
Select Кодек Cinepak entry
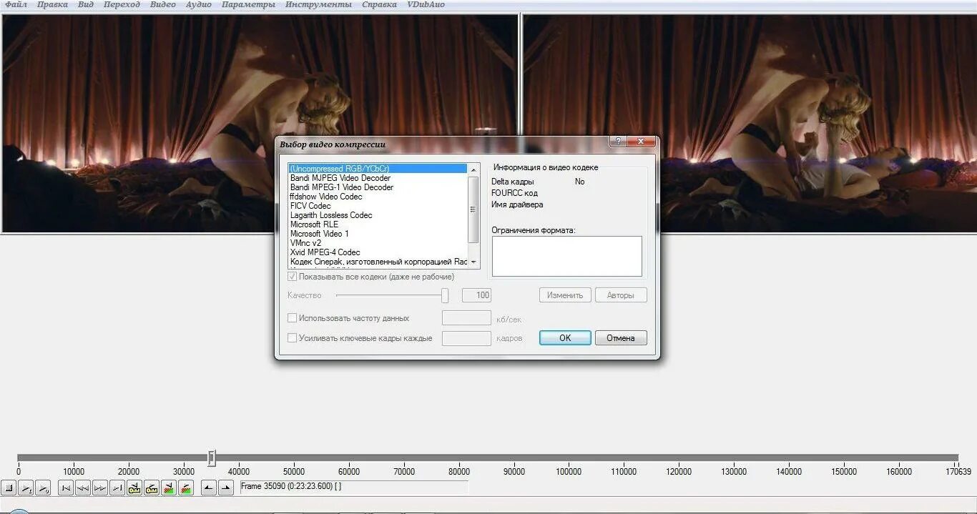coord(378,262)
